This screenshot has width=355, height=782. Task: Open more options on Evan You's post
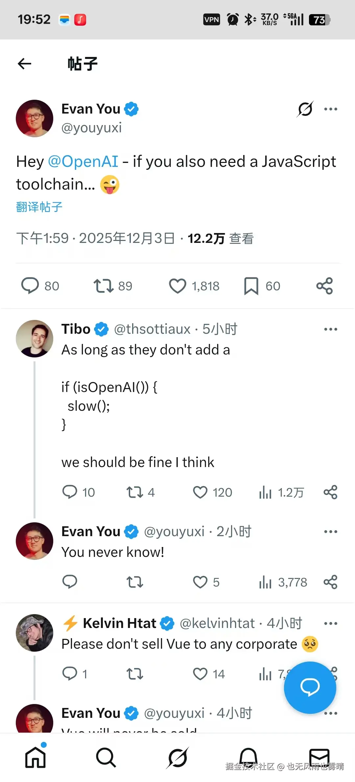click(x=331, y=109)
